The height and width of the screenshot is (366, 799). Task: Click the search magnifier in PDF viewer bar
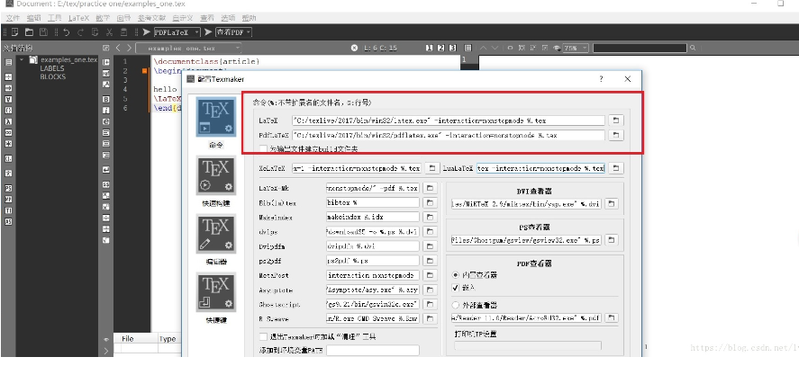(693, 48)
